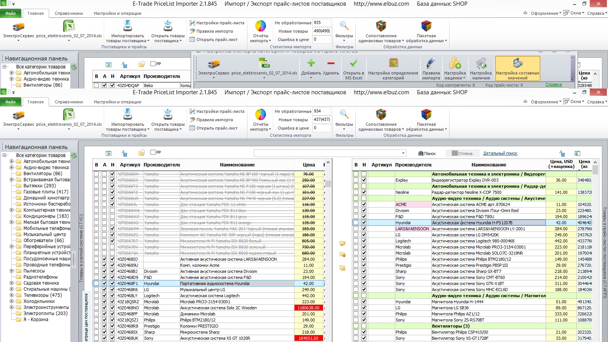Screen dimensions: 608x342
Task: Open Оформление dropdown in lower window
Action: pos(546,102)
